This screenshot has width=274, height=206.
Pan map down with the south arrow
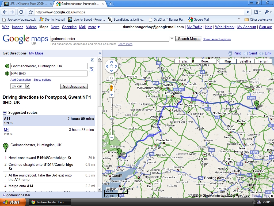[112, 71]
